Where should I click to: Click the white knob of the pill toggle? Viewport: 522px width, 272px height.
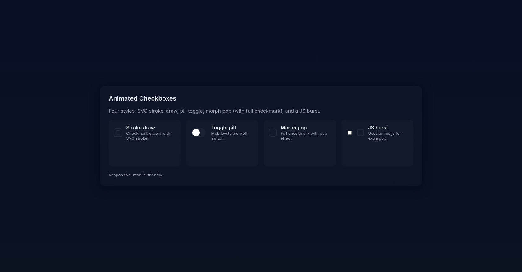click(196, 133)
